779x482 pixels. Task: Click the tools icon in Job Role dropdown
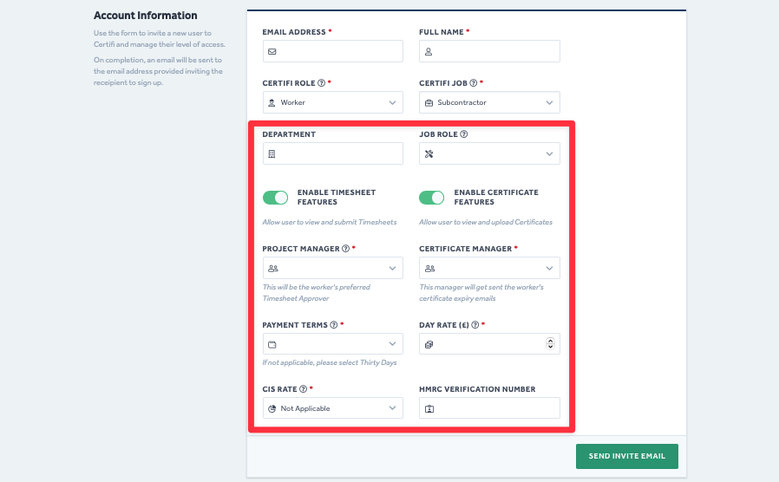point(429,154)
